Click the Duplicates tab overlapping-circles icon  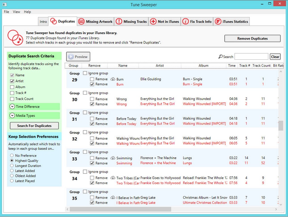point(53,21)
